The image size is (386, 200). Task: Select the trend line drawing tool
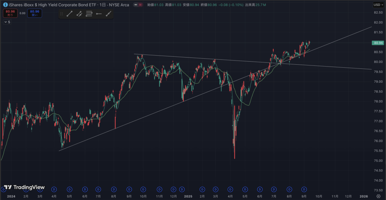click(69, 14)
